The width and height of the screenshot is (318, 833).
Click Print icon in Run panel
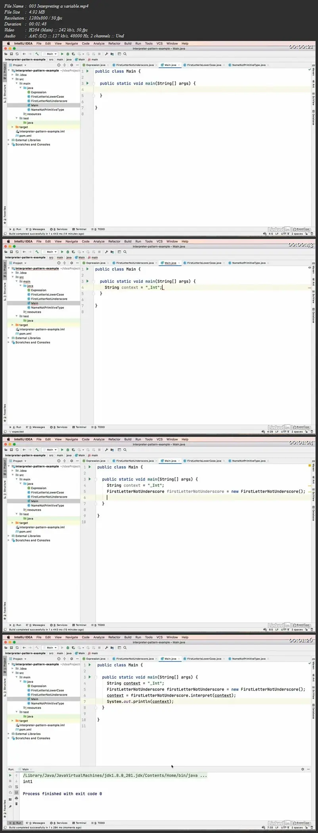click(x=16, y=798)
